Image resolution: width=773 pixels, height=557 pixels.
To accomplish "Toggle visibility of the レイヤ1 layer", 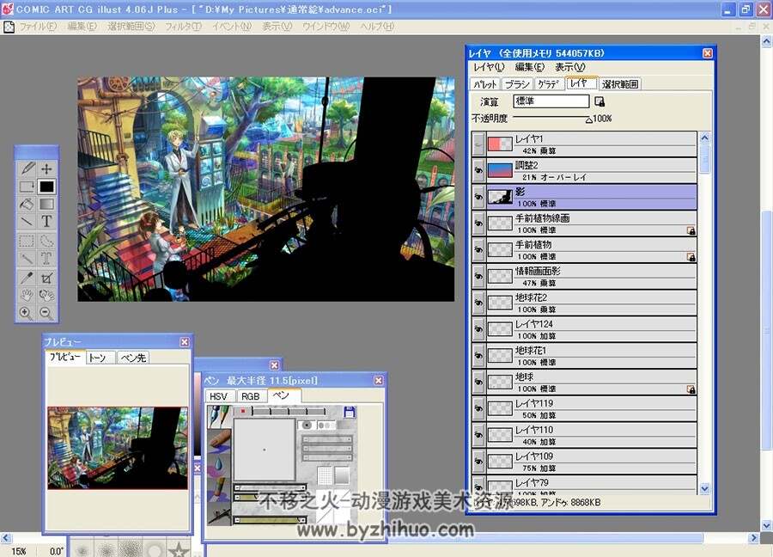I will (478, 144).
